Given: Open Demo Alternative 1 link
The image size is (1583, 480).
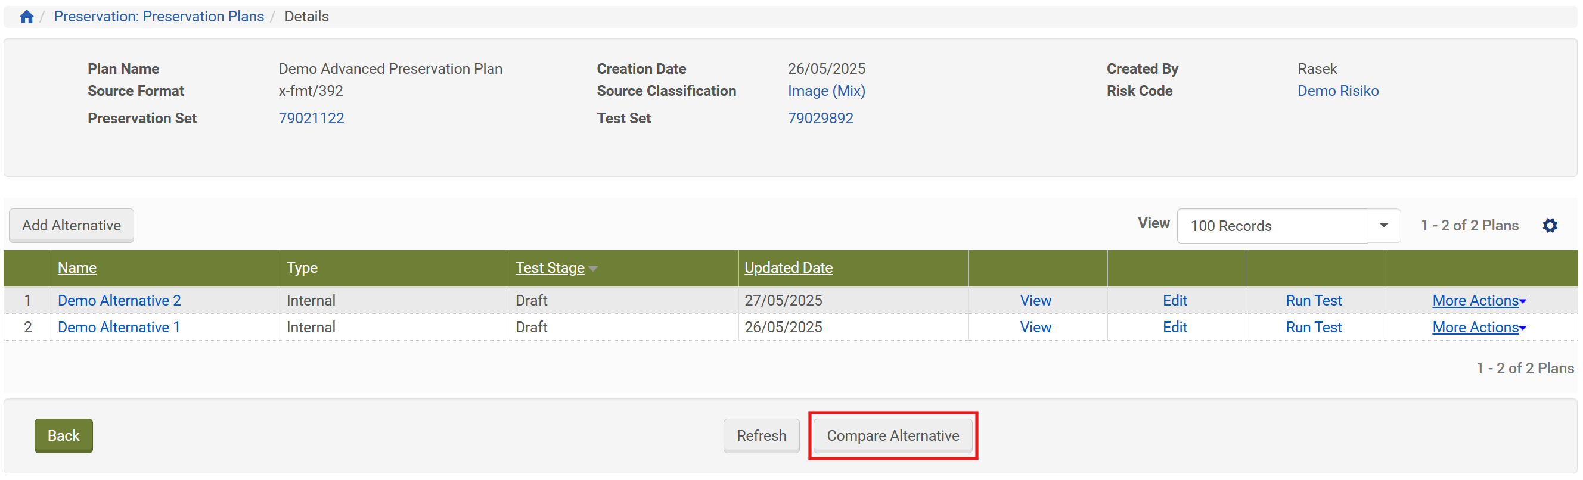Looking at the screenshot, I should pos(119,327).
